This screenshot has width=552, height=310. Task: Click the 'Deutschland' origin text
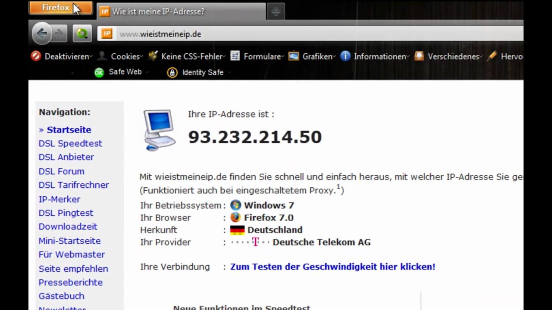coord(275,230)
